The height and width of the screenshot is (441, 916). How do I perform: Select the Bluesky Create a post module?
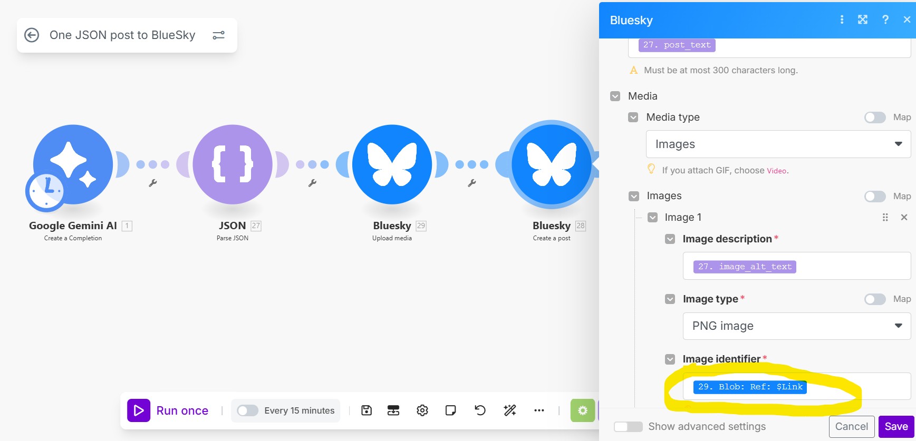[552, 164]
